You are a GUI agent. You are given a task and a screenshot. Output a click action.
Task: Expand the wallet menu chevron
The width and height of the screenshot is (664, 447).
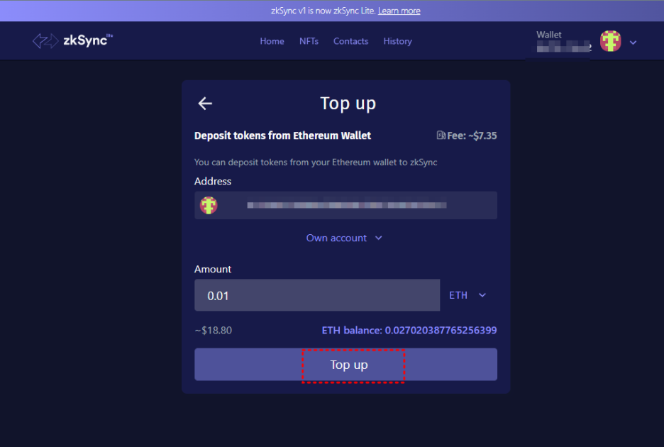tap(633, 43)
